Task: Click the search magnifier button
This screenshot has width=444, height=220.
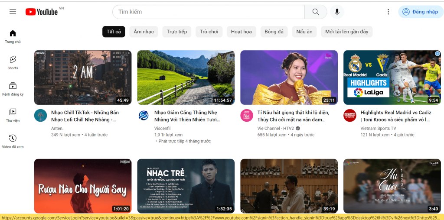Action: 316,12
